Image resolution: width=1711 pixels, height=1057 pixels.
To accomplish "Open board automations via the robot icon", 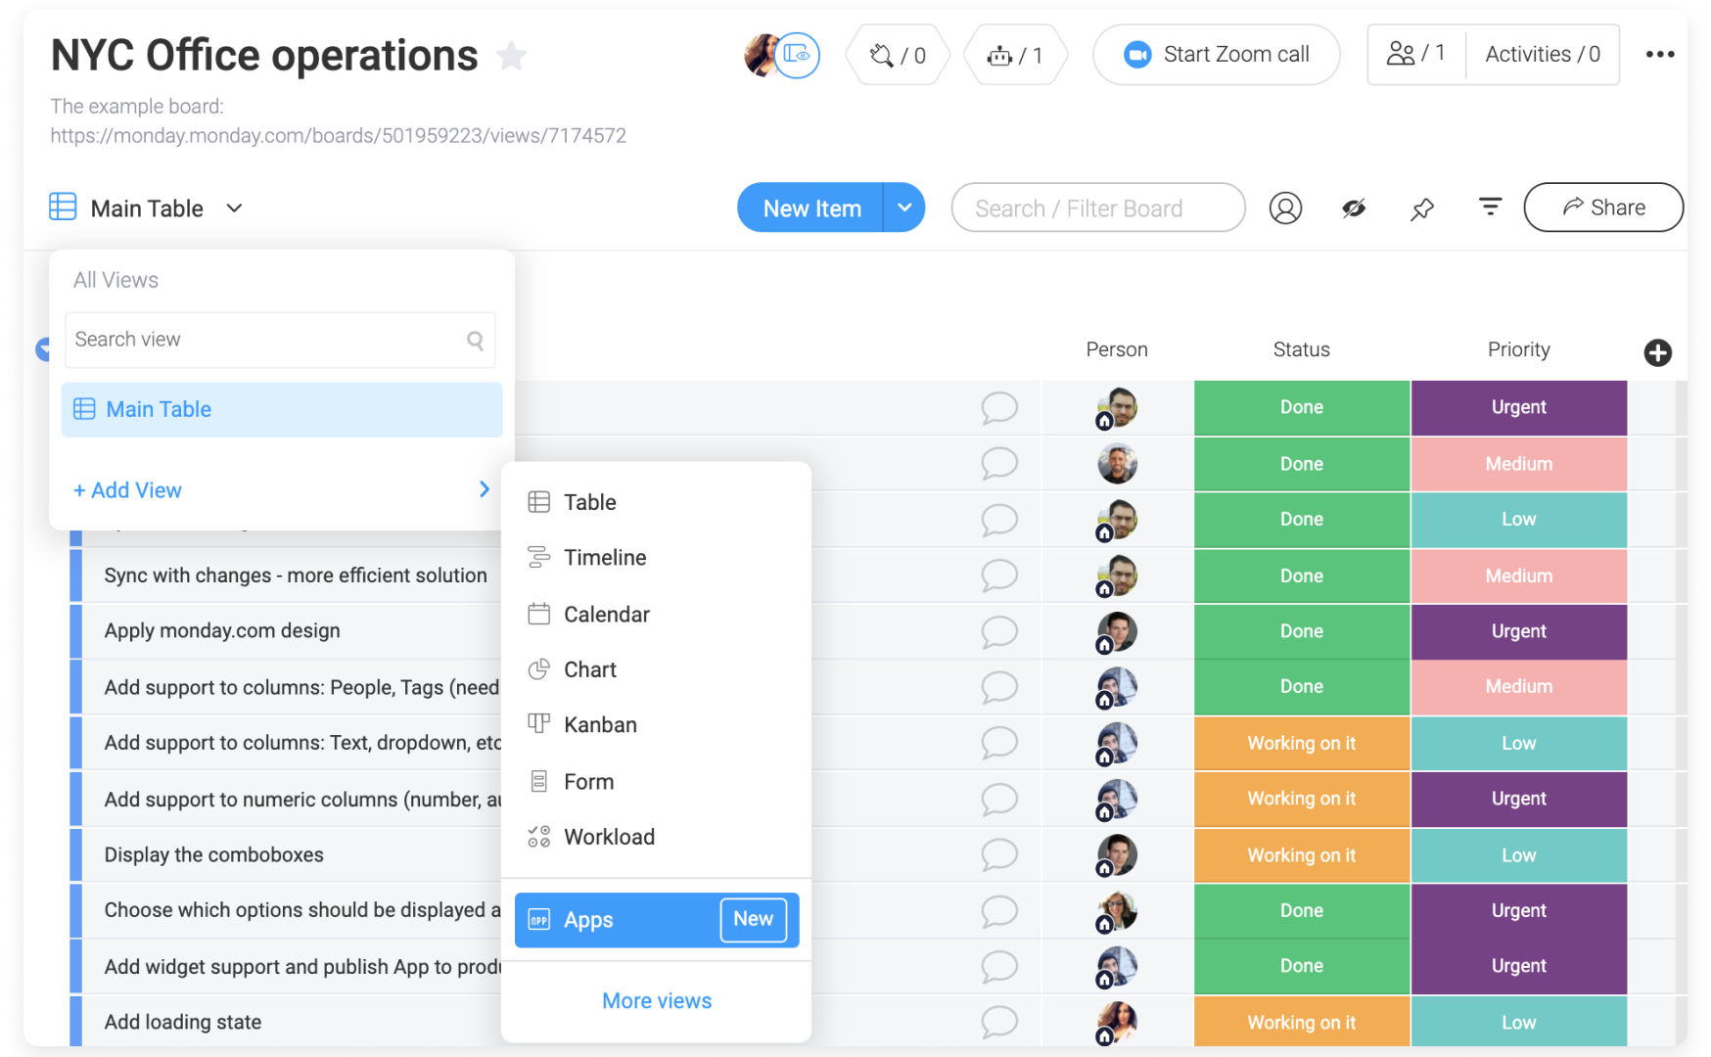I will (1001, 55).
